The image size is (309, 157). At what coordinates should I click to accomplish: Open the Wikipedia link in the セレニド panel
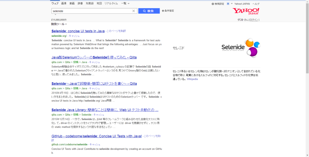coord(192,79)
